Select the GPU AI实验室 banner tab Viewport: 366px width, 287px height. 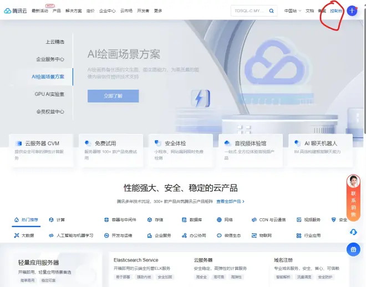[x=49, y=94]
